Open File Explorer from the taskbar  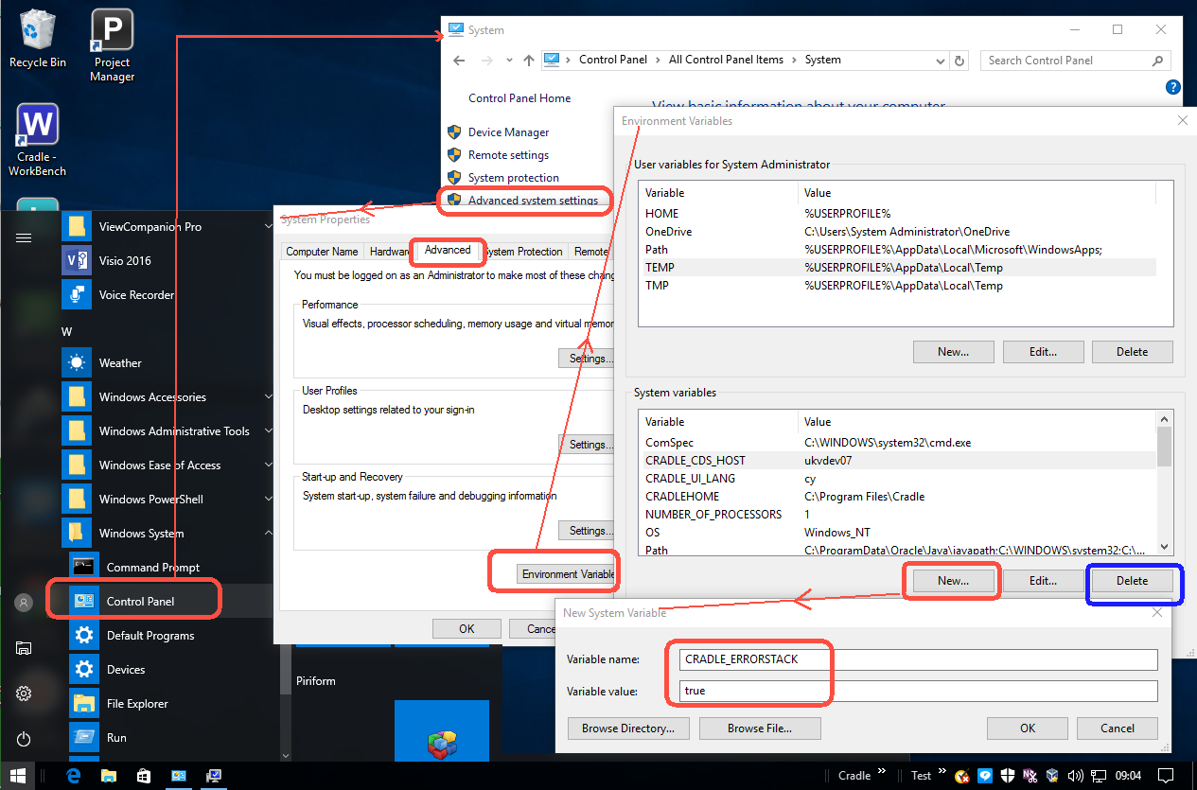tap(109, 776)
